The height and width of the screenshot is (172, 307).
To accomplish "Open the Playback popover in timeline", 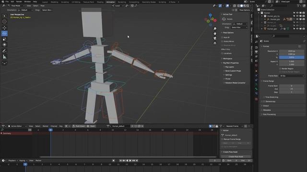I will click(x=13, y=161).
